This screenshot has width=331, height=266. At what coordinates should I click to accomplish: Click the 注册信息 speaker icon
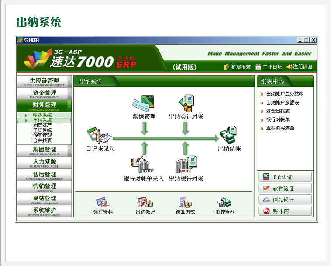pos(289,67)
